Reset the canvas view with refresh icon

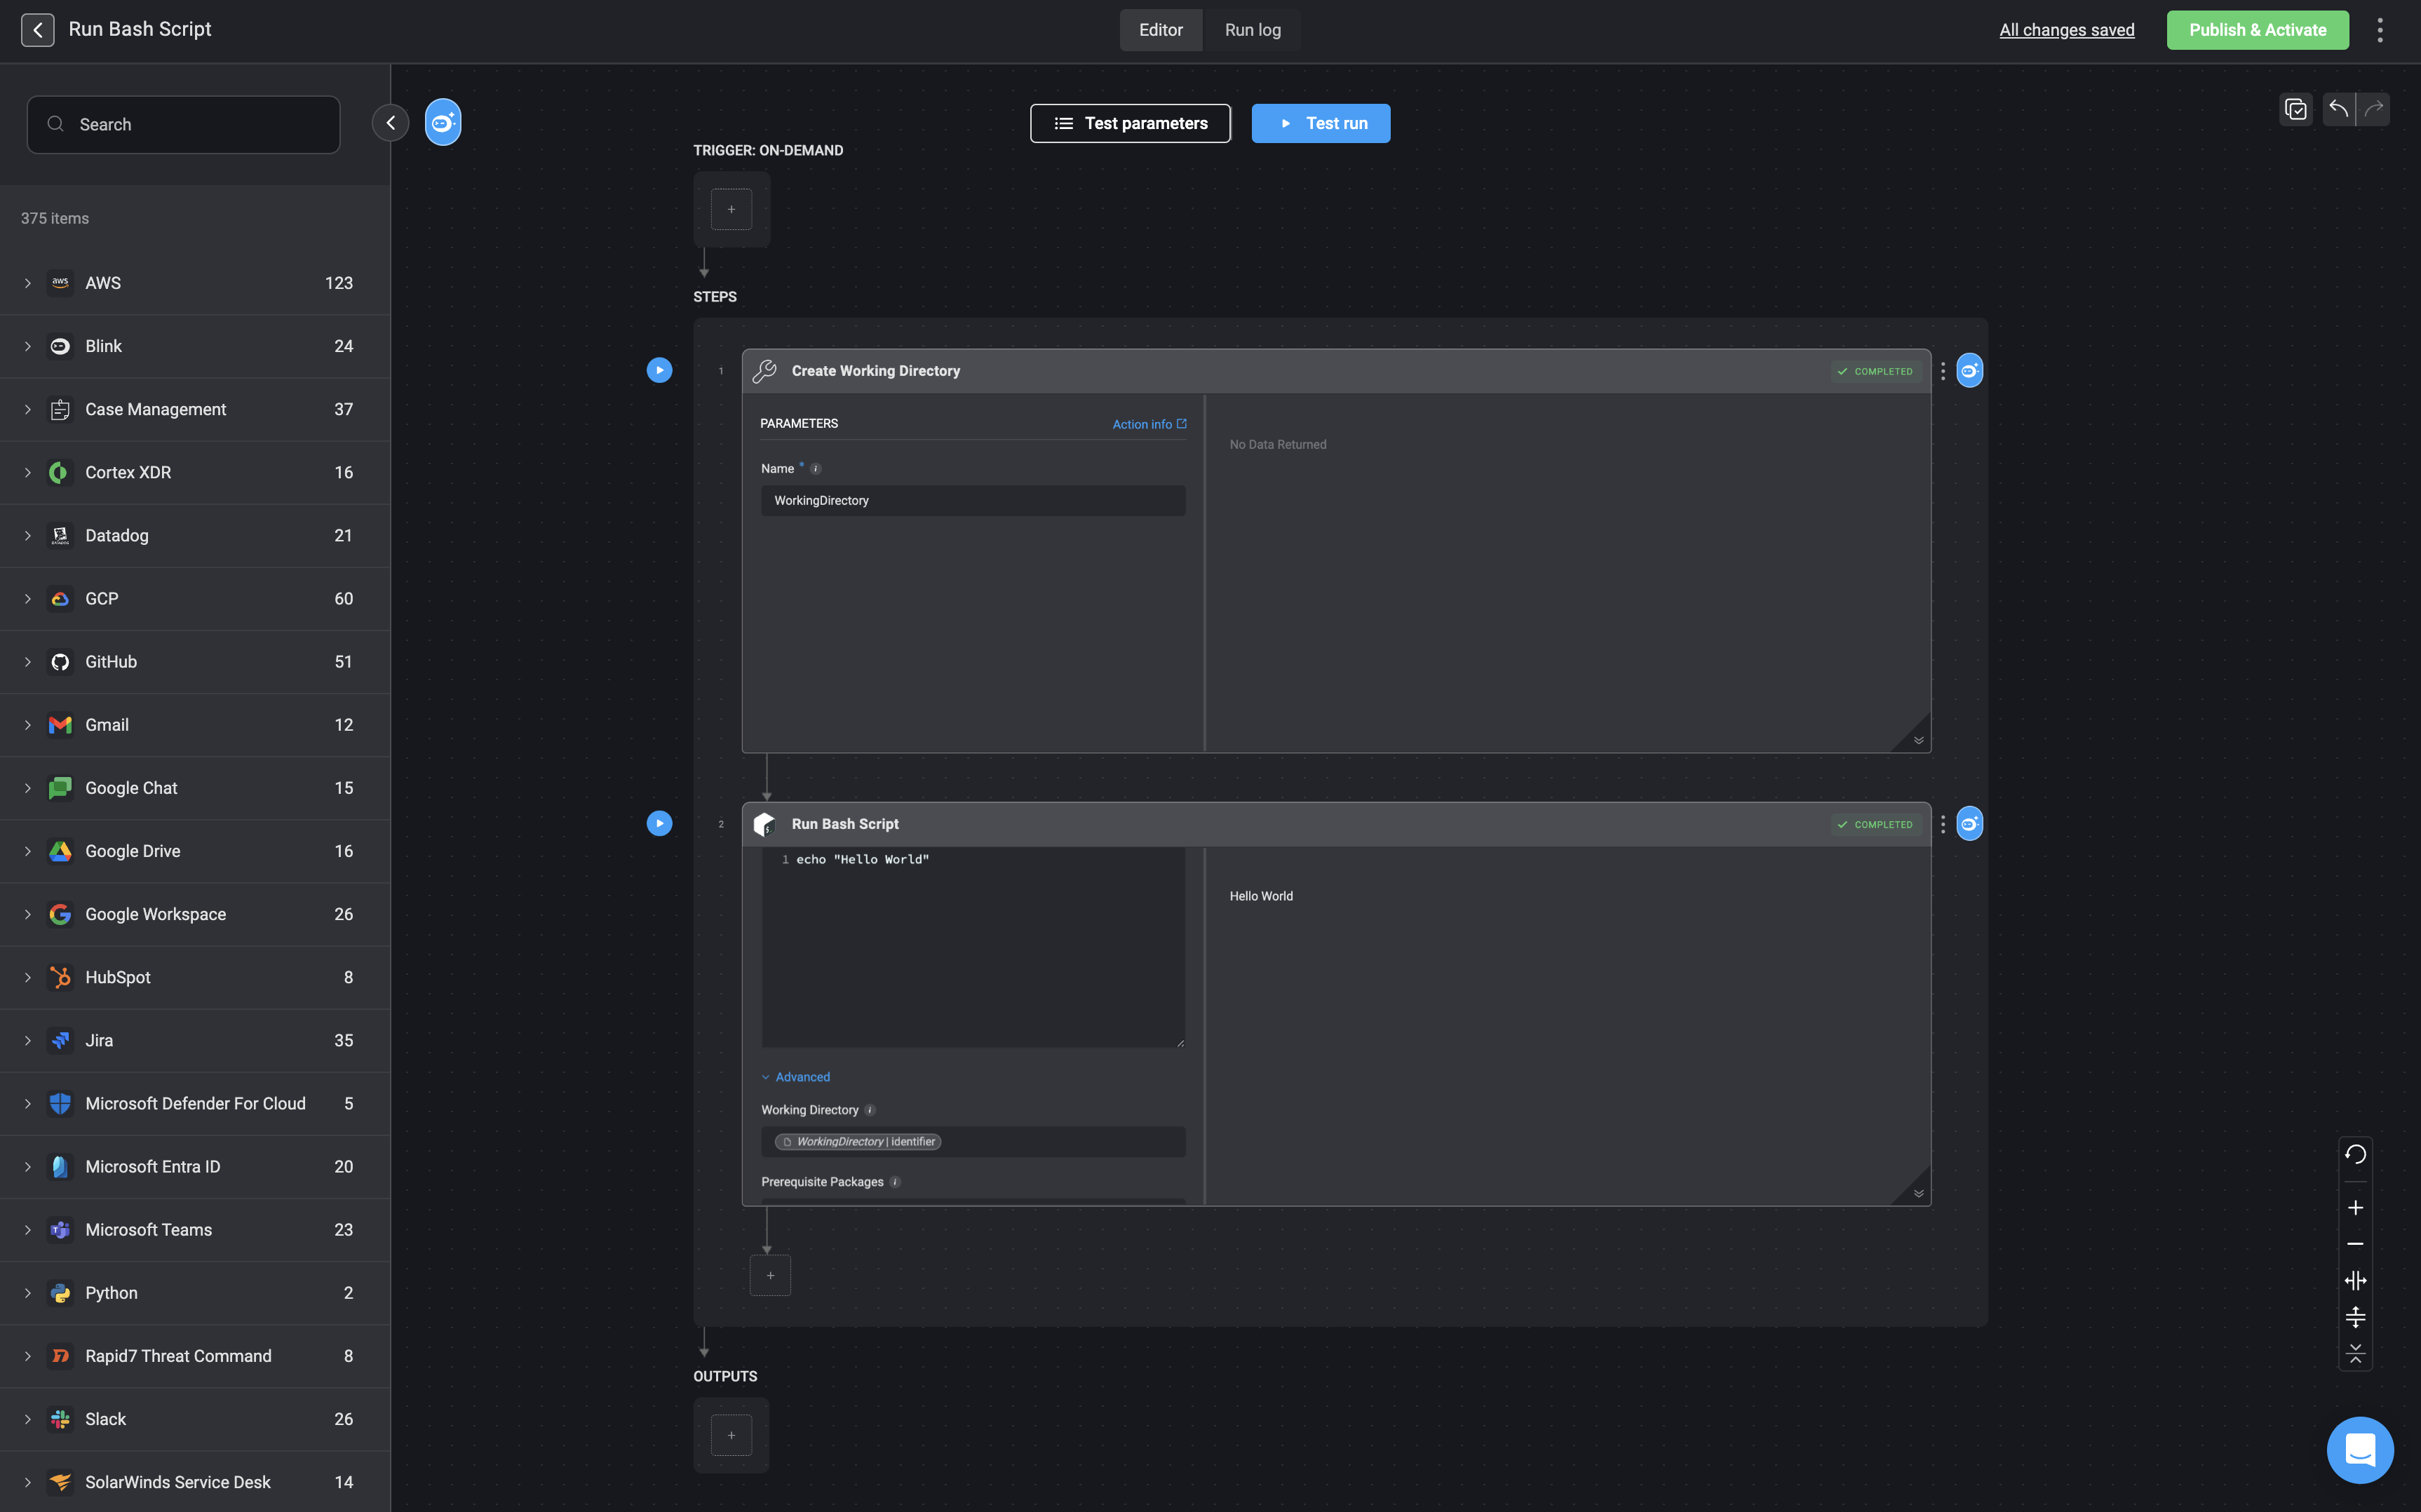[x=2355, y=1154]
